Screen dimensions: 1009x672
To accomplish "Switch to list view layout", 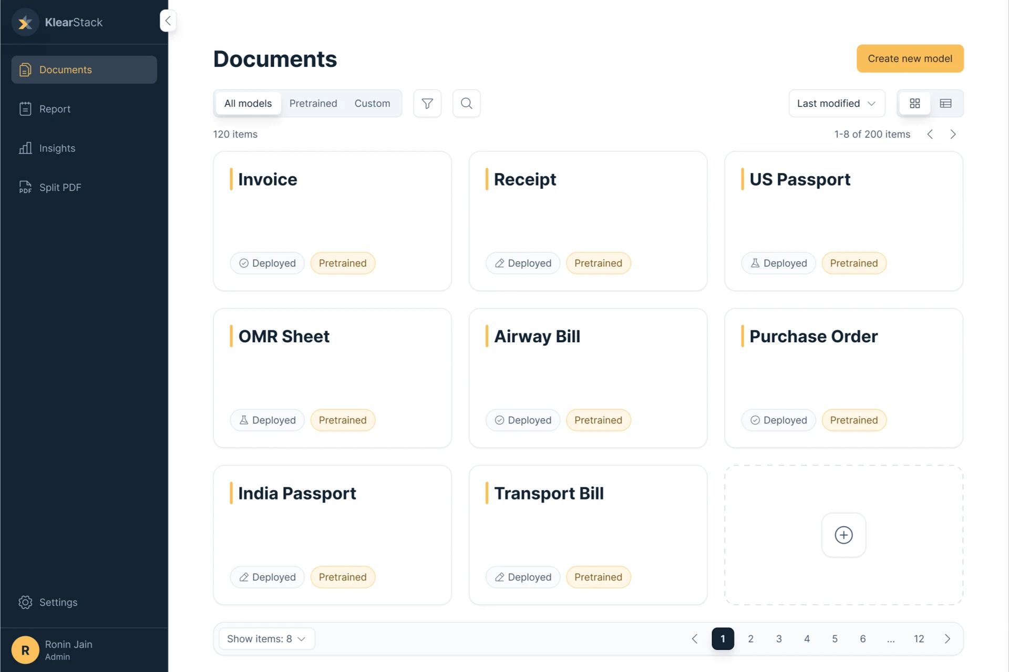I will pos(946,103).
